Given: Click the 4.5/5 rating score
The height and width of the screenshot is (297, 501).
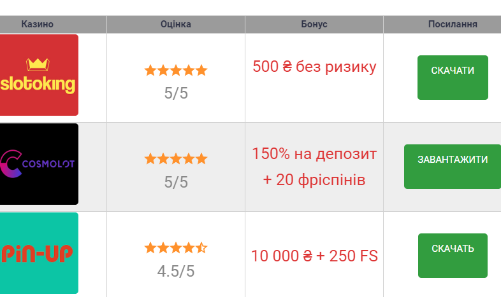Looking at the screenshot, I should tap(176, 272).
